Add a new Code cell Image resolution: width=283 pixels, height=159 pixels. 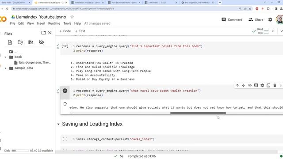65,31
